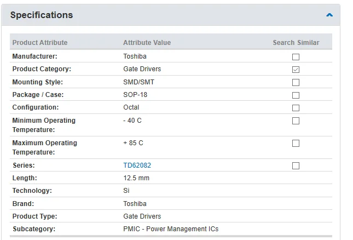Click the Octal configuration value

click(131, 107)
